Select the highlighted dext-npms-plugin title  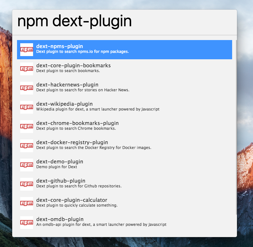pos(59,46)
